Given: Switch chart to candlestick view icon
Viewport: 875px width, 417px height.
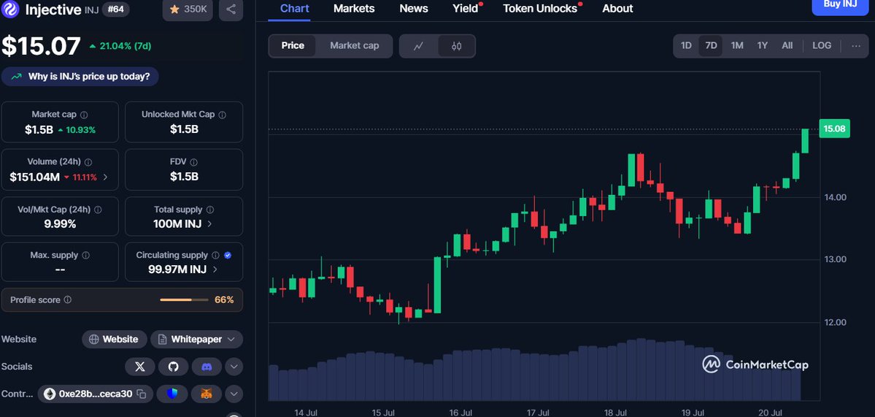Looking at the screenshot, I should click(x=456, y=46).
